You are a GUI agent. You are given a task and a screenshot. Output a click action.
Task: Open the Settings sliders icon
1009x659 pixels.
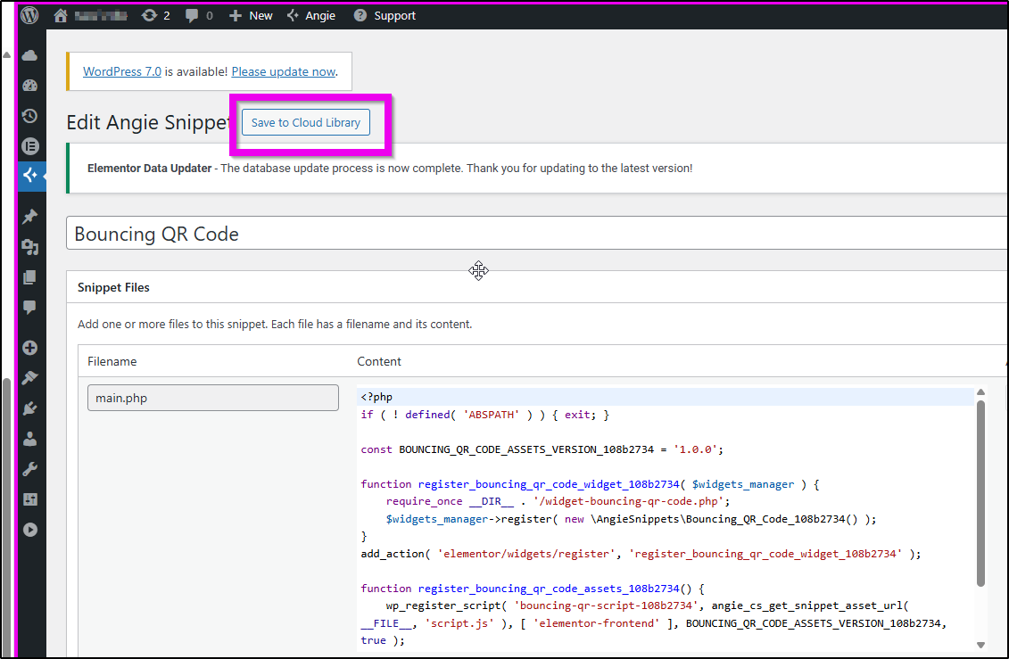pyautogui.click(x=29, y=499)
